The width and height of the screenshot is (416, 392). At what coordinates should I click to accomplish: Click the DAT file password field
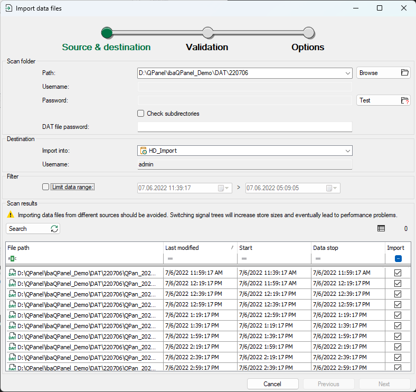(x=244, y=127)
